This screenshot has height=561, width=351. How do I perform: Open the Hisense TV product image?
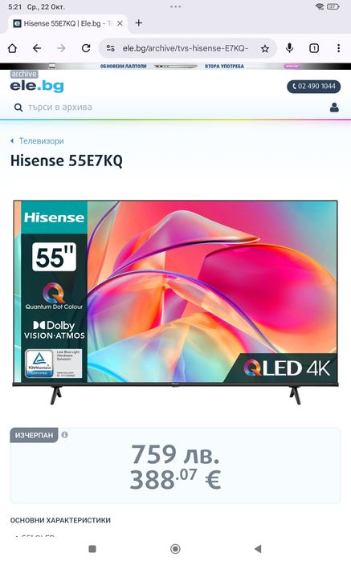click(175, 303)
